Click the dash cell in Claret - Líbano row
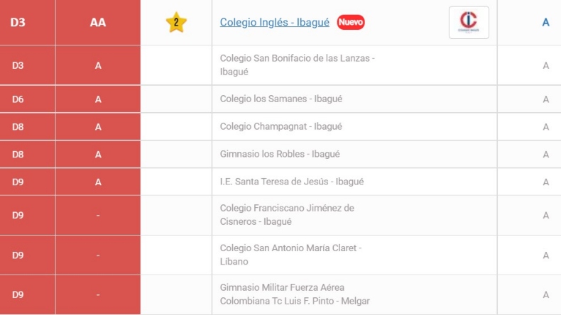Screen dimensions: 561x315 [98, 255]
